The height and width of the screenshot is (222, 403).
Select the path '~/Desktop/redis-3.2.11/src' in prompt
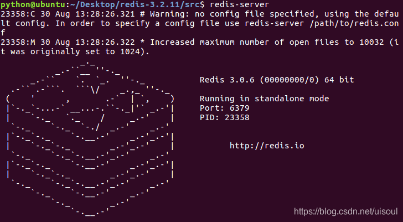tap(135, 4)
